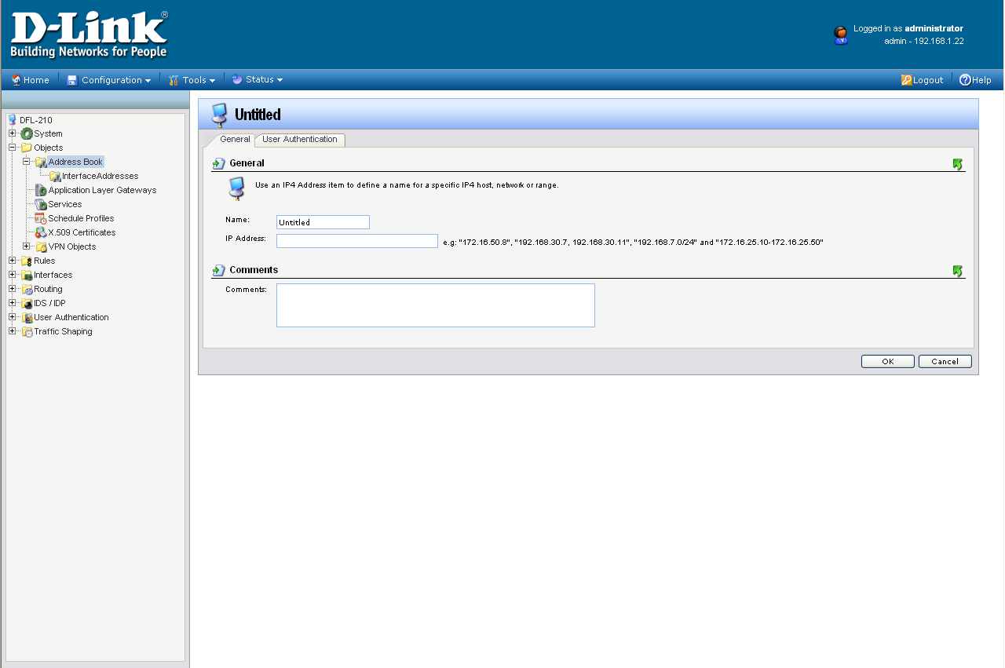Image resolution: width=1005 pixels, height=668 pixels.
Task: Click the Application Layer Gateways icon
Action: coord(41,190)
